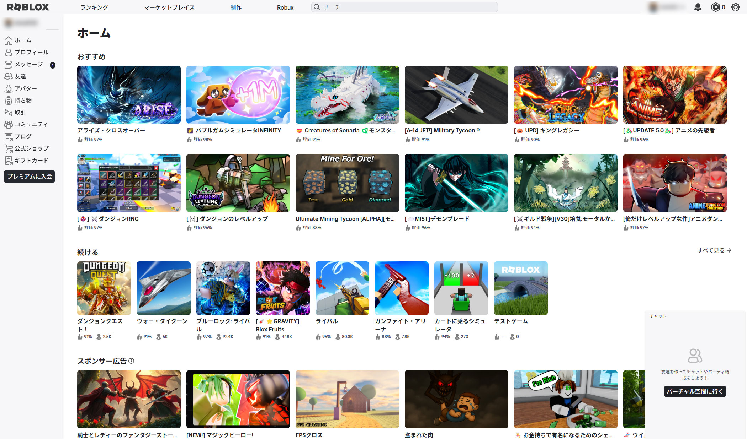Click the Roblox logo in header
The width and height of the screenshot is (747, 439).
coord(28,7)
